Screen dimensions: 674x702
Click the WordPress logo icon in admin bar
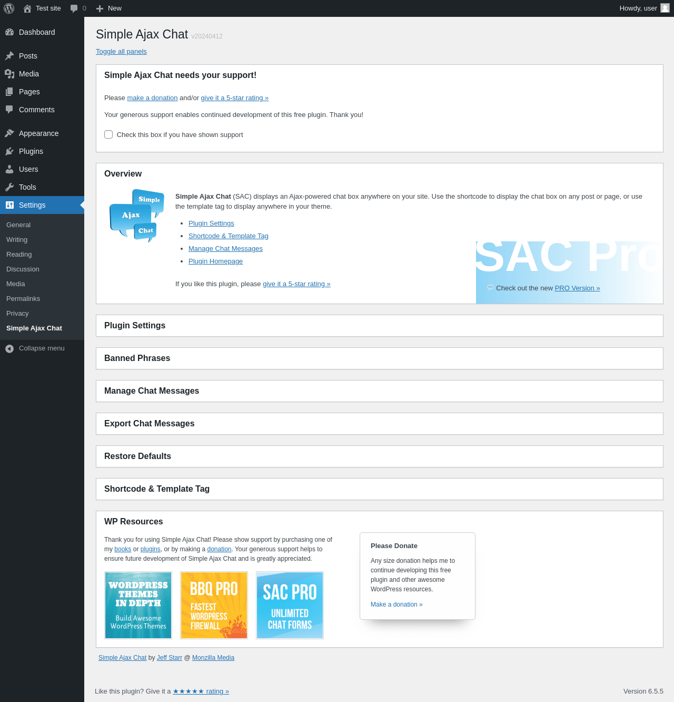9,8
